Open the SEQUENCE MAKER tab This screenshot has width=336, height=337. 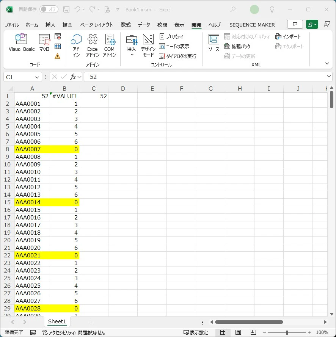pyautogui.click(x=252, y=25)
